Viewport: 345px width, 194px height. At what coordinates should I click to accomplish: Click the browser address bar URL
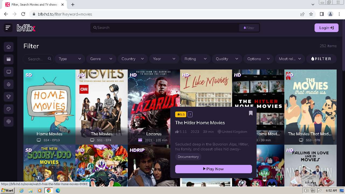click(x=65, y=14)
